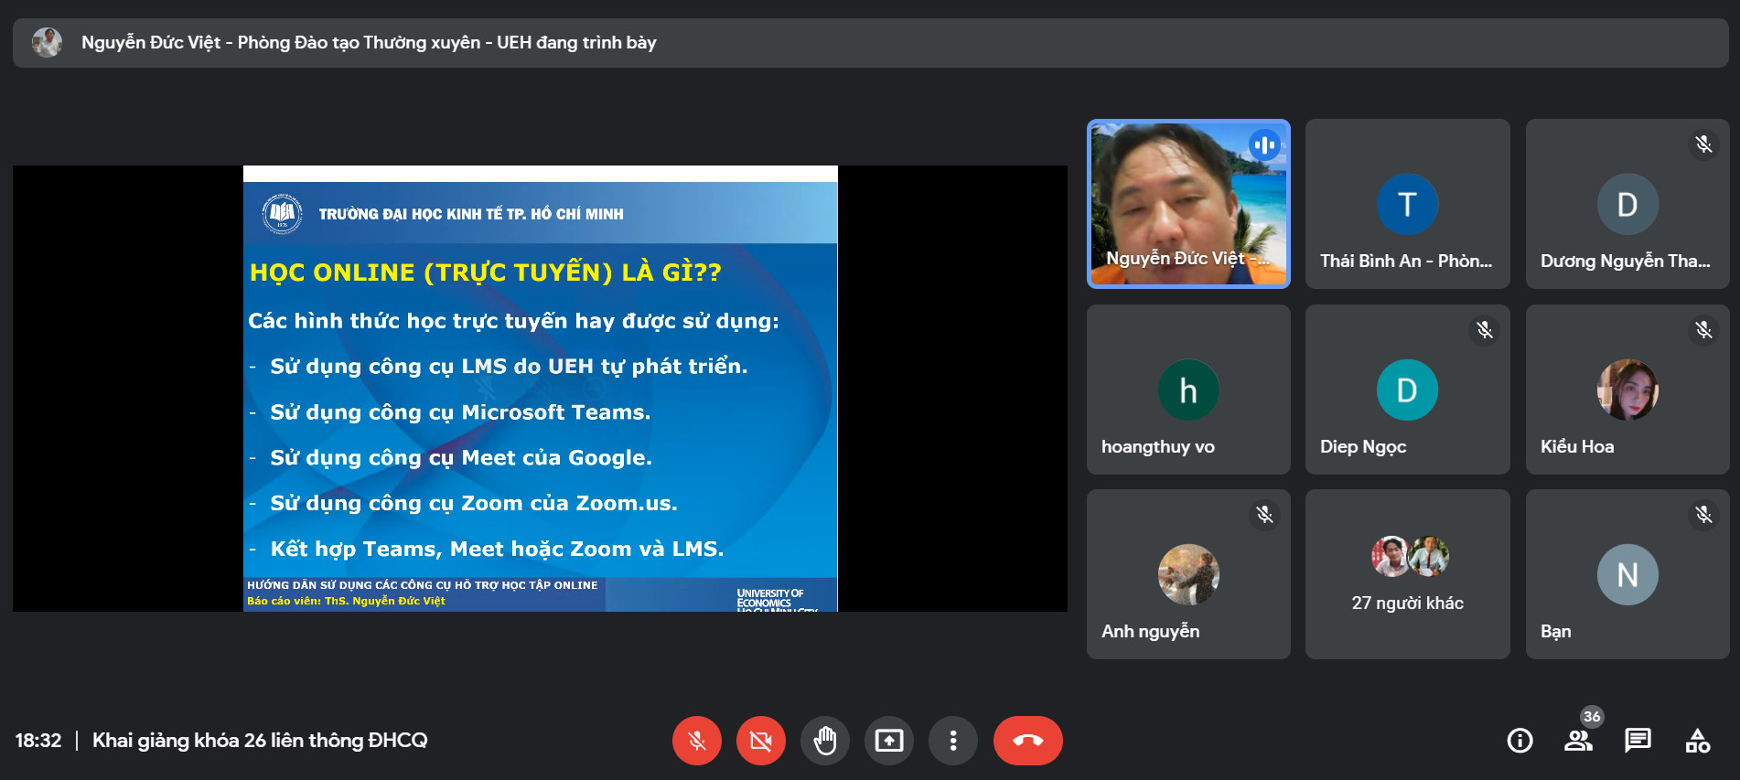Screen dimensions: 1740x780
Task: Click slide line about Meet của Google
Action: [x=461, y=458]
